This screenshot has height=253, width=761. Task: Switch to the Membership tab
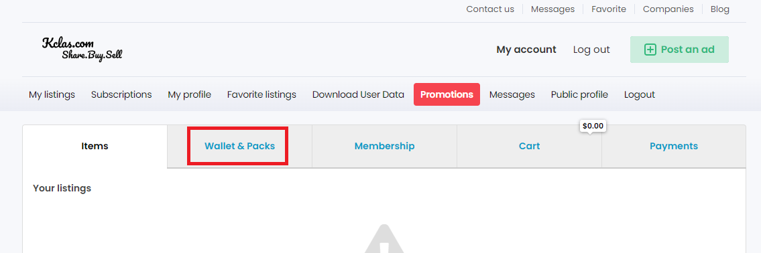tap(384, 146)
